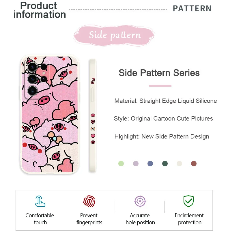Select the blue color swatch

click(150, 163)
